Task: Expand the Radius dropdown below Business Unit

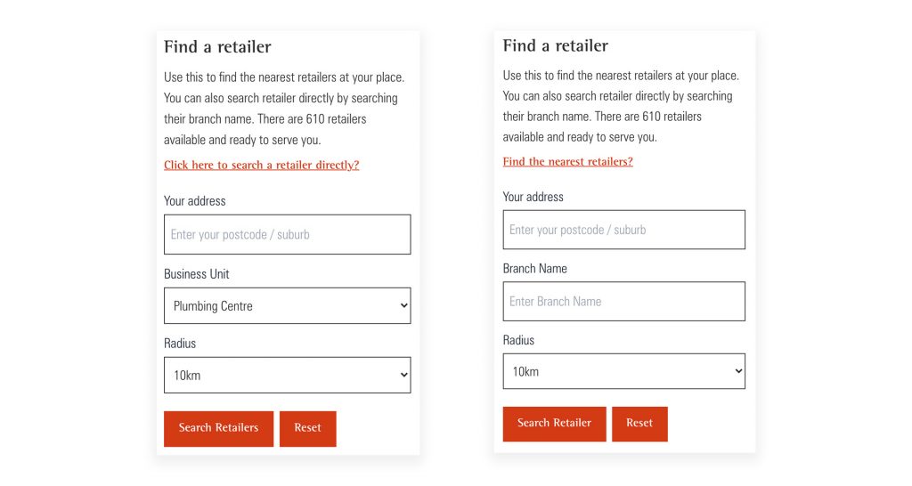Action: [287, 376]
